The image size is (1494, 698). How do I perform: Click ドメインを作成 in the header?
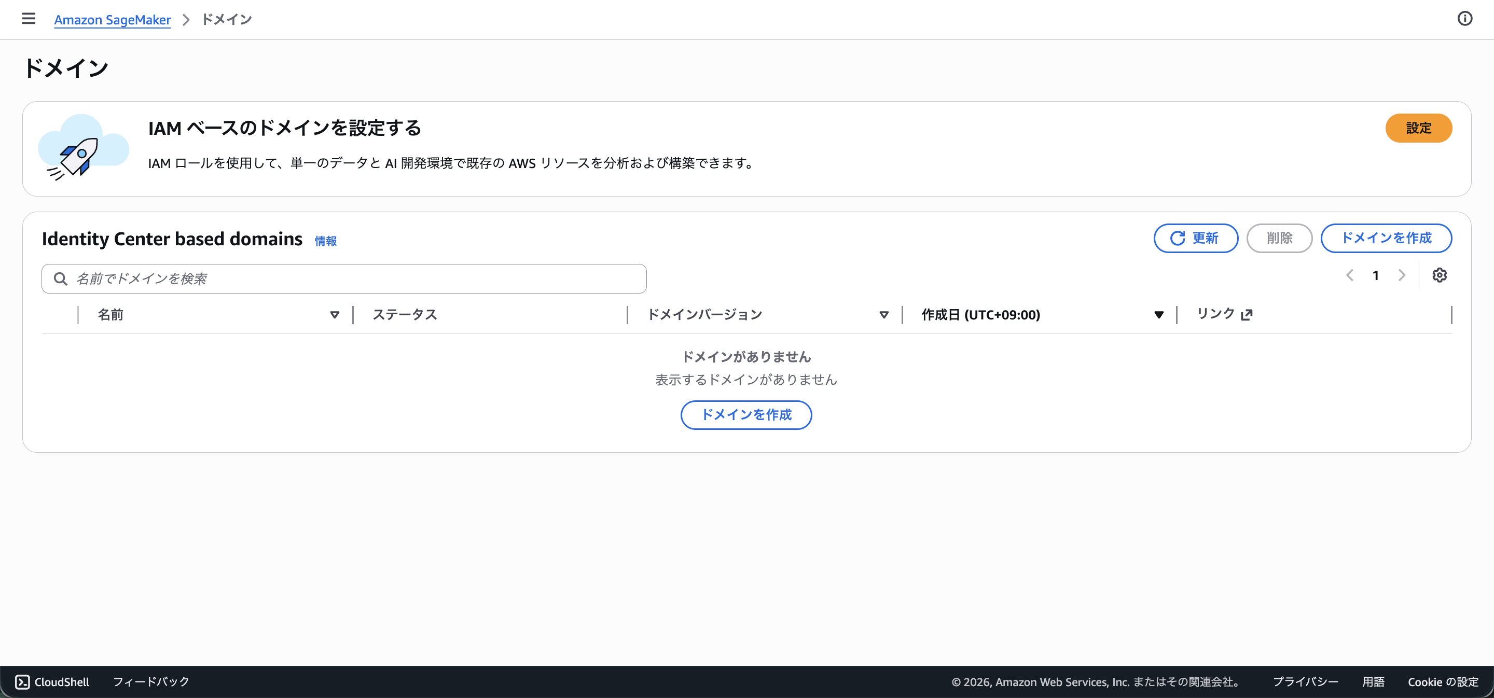tap(1386, 238)
